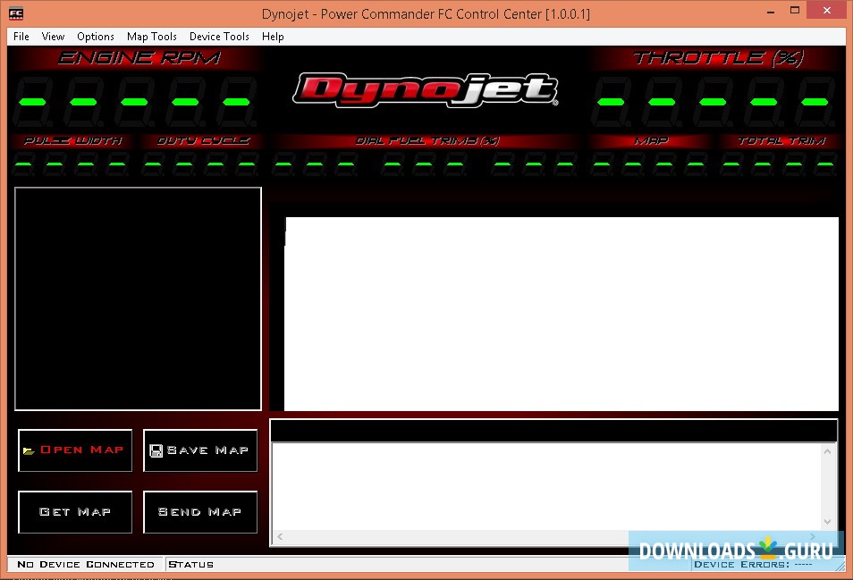Click inside the lower notes text area
This screenshot has height=580, width=853.
coord(546,486)
